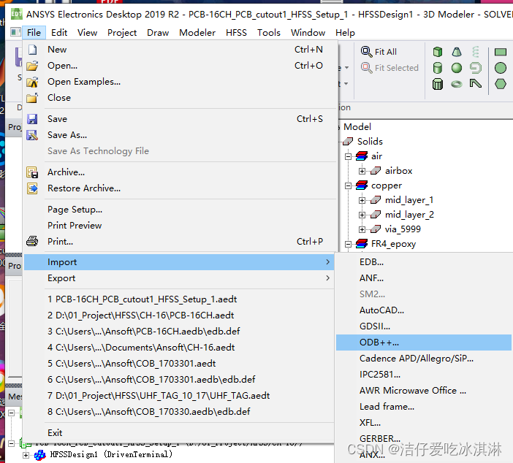Screen dimensions: 513x463
Task: Choose EDB... import option
Action: pos(424,262)
